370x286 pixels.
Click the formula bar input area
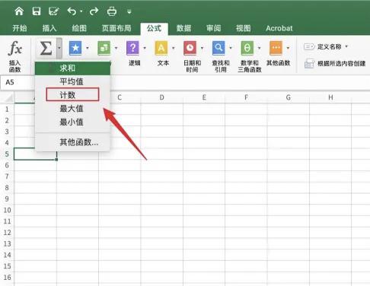click(240, 82)
